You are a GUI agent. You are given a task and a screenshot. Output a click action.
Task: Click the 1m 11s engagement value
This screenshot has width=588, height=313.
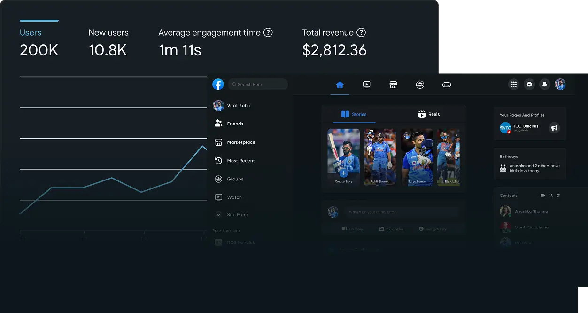pyautogui.click(x=180, y=50)
